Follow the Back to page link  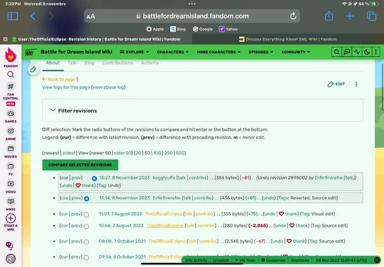[x=62, y=79]
